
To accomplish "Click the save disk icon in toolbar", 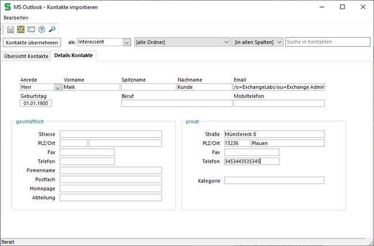I will tap(11, 29).
